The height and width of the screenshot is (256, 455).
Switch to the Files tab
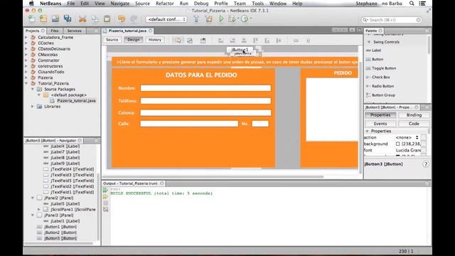(x=55, y=31)
